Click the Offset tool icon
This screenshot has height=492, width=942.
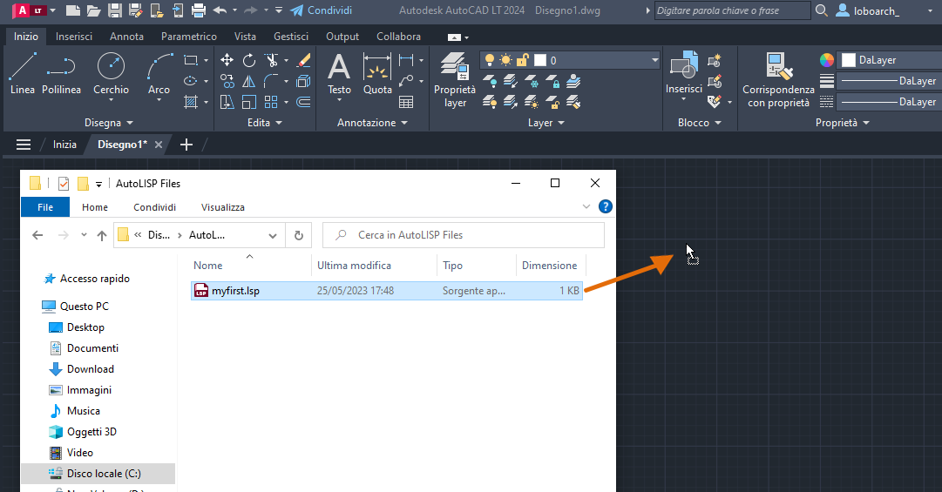(x=304, y=102)
